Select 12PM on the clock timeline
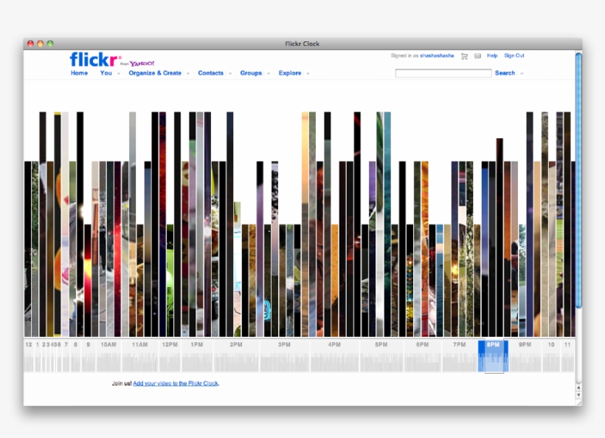The height and width of the screenshot is (438, 605). pos(168,343)
